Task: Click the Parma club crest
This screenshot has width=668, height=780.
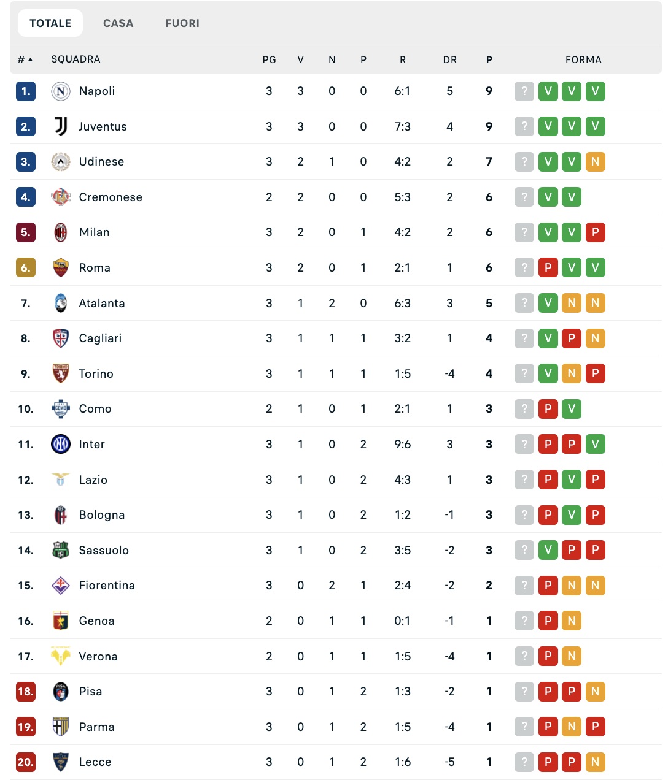Action: tap(61, 727)
